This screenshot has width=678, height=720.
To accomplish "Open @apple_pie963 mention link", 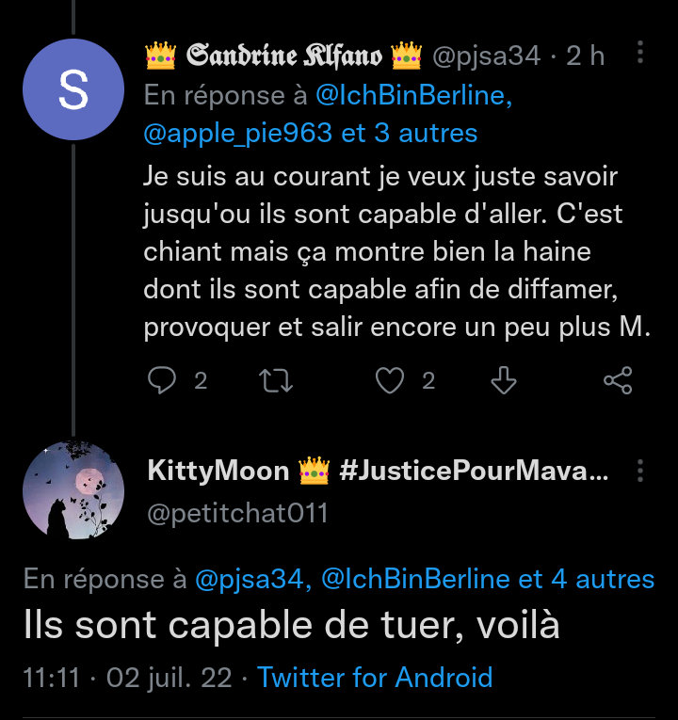I will click(237, 134).
